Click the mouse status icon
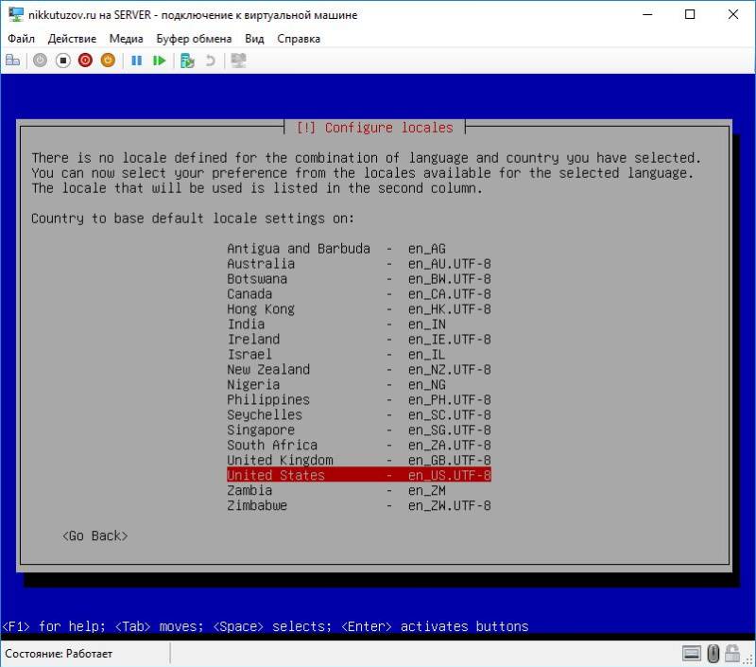Screen dimensions: 756x667 coord(714,653)
